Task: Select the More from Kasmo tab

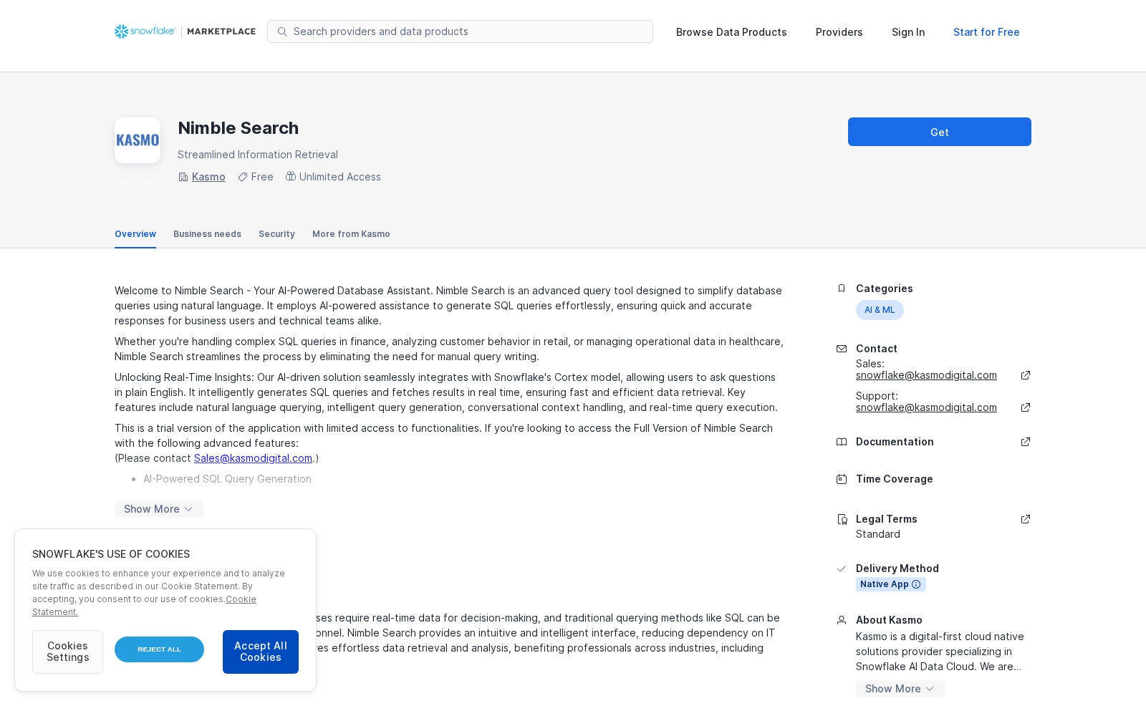Action: [351, 234]
